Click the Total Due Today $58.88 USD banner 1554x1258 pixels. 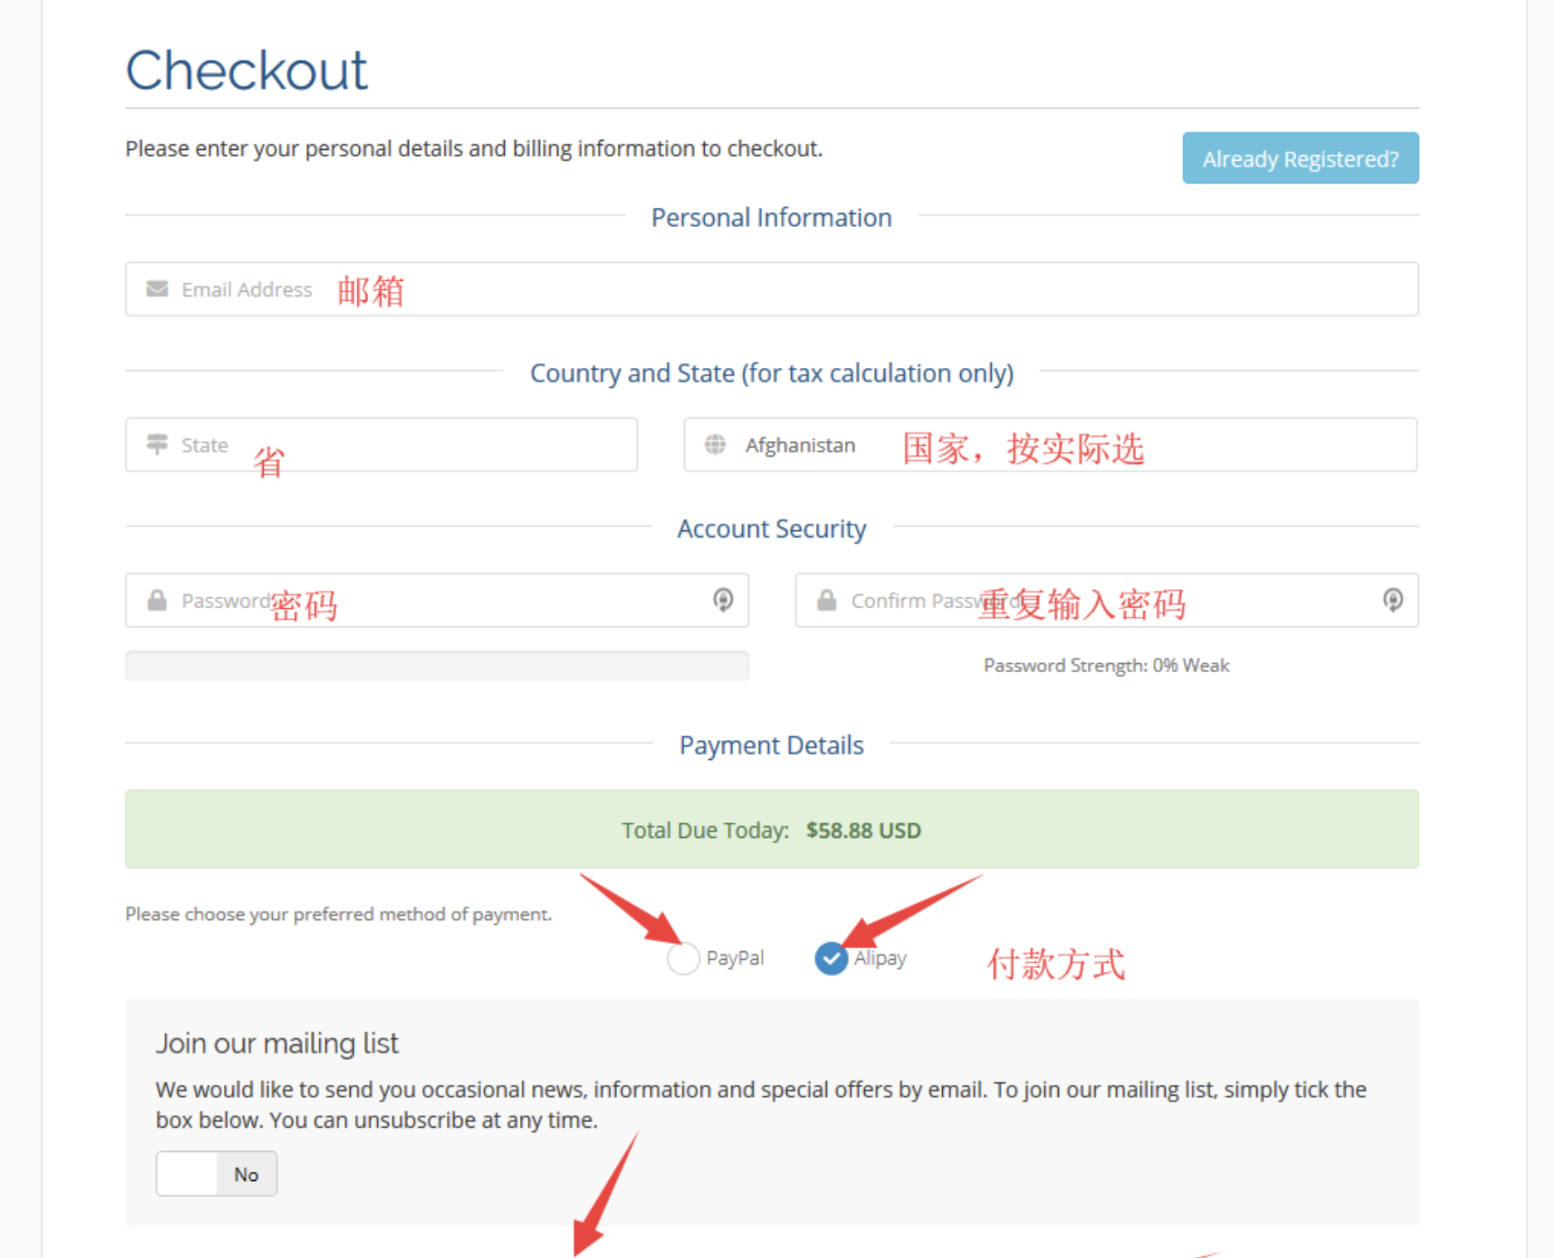pyautogui.click(x=772, y=829)
